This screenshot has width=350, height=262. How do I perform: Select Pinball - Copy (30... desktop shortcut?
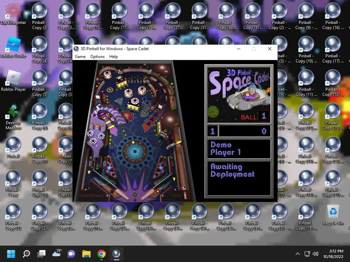tap(173, 217)
